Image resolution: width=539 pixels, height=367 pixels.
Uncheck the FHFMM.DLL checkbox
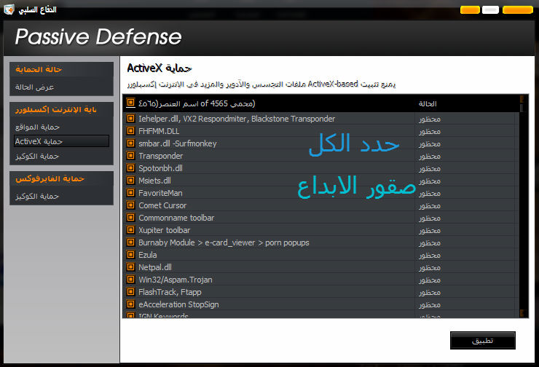131,131
